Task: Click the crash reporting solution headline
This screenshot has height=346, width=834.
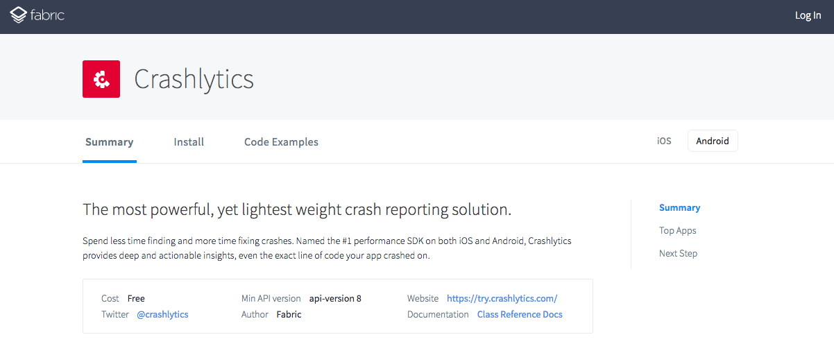Action: [x=297, y=209]
